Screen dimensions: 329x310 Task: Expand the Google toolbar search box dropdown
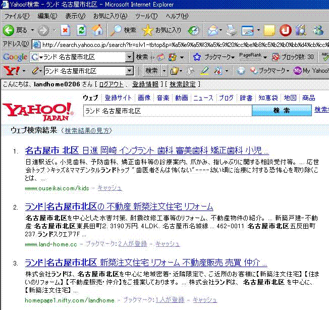click(x=130, y=57)
